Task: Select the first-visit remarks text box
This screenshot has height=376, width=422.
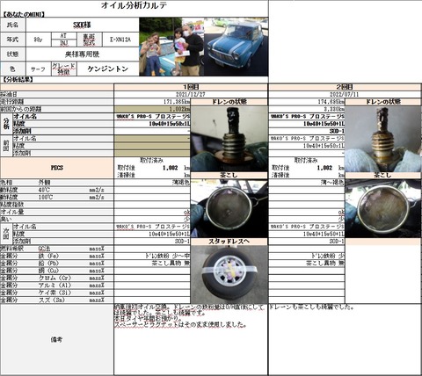Action: click(191, 340)
